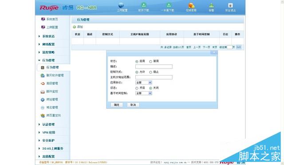Click the 网页重定向 icon in sidebar

[x=43, y=115]
